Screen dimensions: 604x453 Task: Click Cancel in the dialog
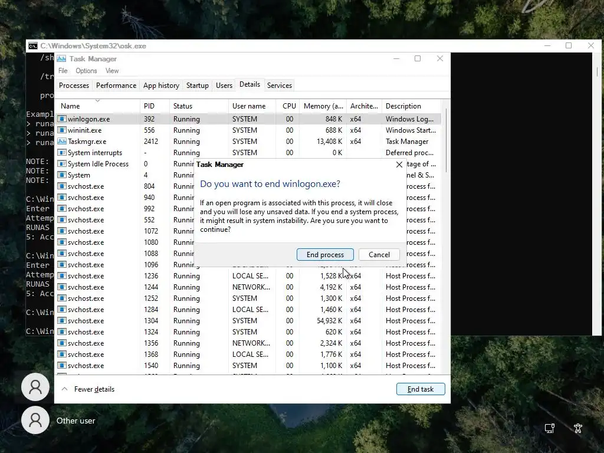(x=379, y=255)
